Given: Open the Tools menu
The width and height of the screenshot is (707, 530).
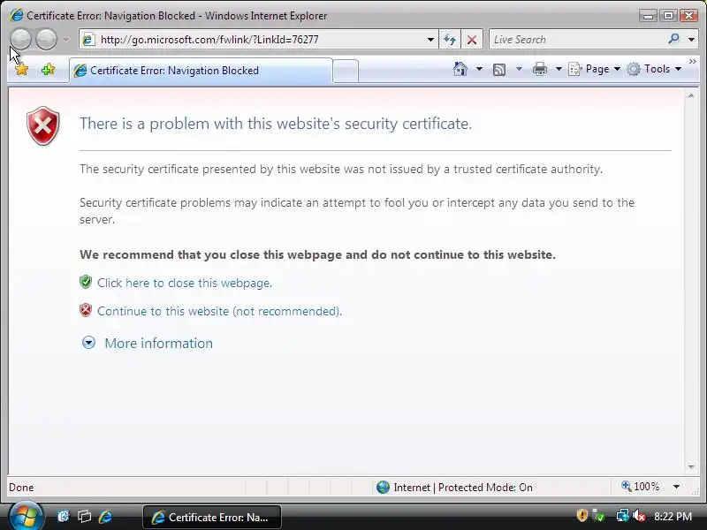Looking at the screenshot, I should coord(654,69).
